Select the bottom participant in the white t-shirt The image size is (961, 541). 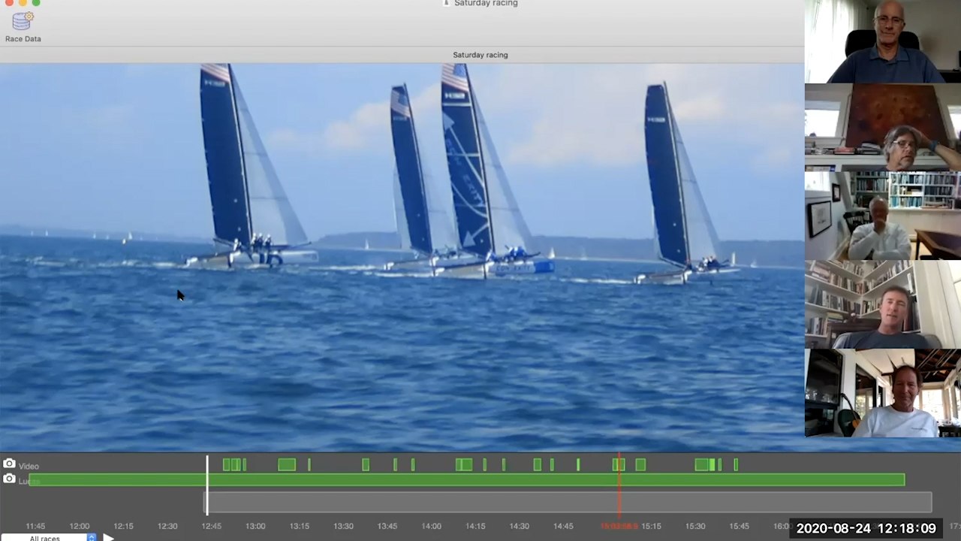[x=883, y=393]
